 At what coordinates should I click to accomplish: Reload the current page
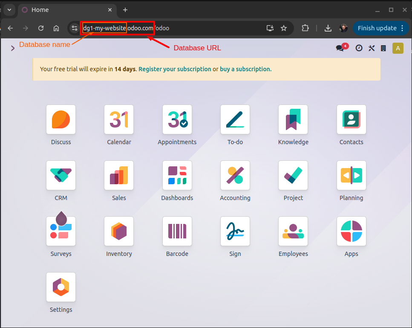point(41,28)
